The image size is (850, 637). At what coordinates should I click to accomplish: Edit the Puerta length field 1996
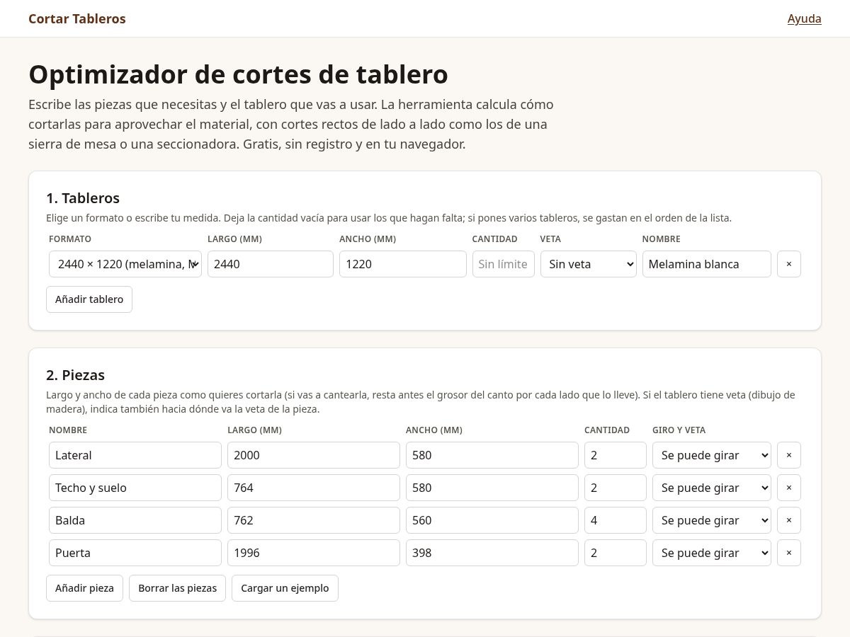(x=314, y=553)
